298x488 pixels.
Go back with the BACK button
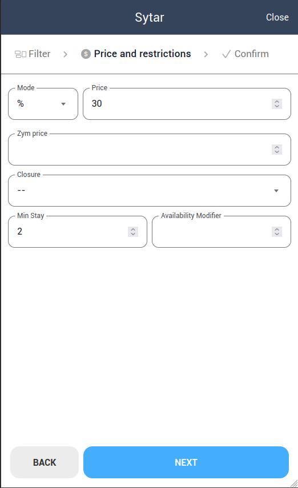tap(45, 462)
